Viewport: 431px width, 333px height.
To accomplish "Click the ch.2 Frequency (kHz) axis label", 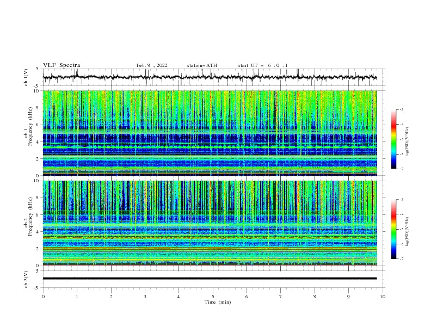I will (x=28, y=216).
